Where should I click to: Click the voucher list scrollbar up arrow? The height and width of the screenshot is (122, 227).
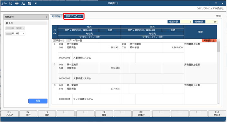(x=218, y=40)
